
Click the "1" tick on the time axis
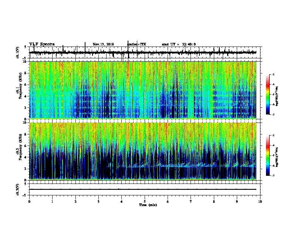tap(52, 202)
